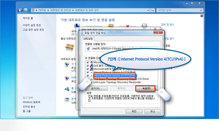
Task: Toggle the first Microsoft client checkbox
Action: tap(88, 62)
